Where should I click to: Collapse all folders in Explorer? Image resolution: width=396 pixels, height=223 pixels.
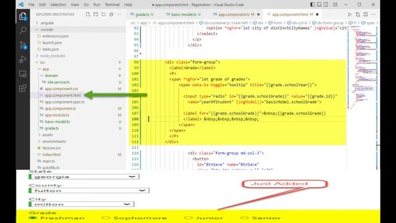coord(111,14)
